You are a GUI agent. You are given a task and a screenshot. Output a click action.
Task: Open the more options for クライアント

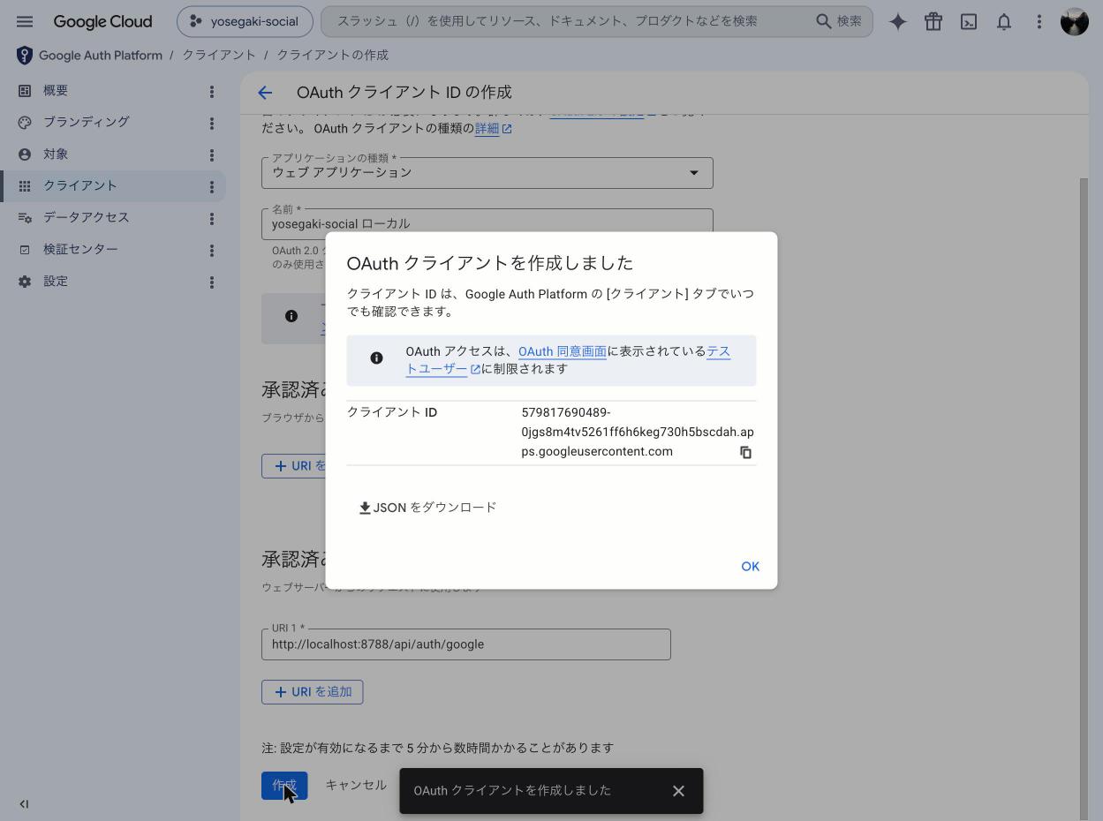tap(212, 187)
